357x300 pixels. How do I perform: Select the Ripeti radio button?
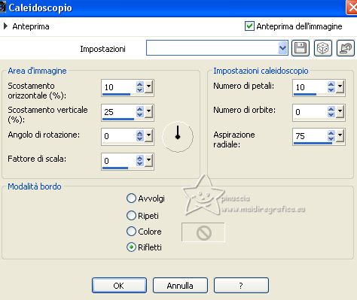pyautogui.click(x=131, y=215)
